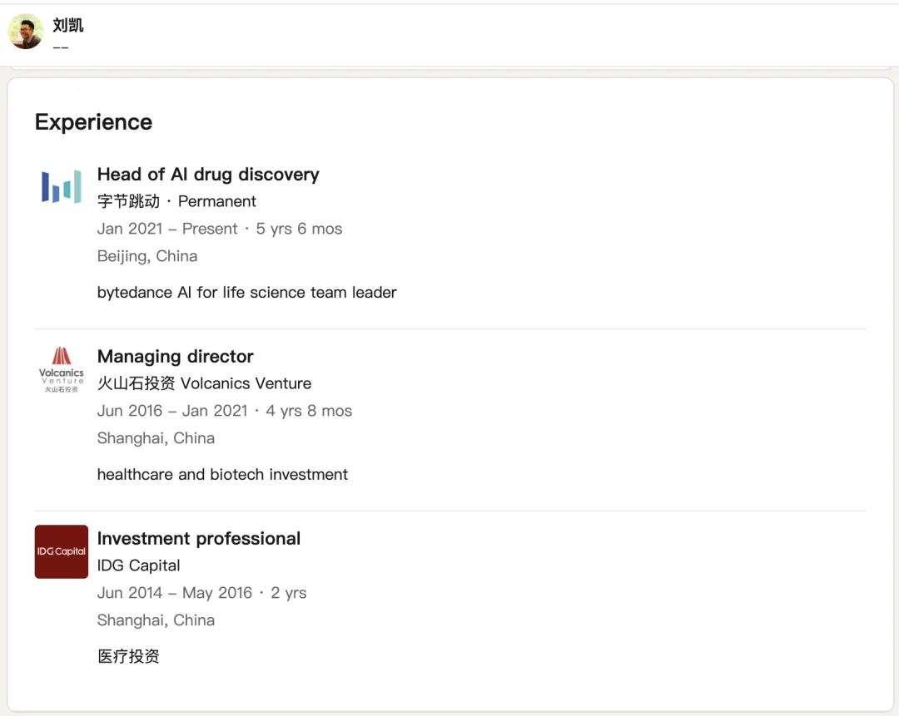The image size is (899, 716).
Task: Click Shanghai, China under Managing director
Action: tap(156, 438)
